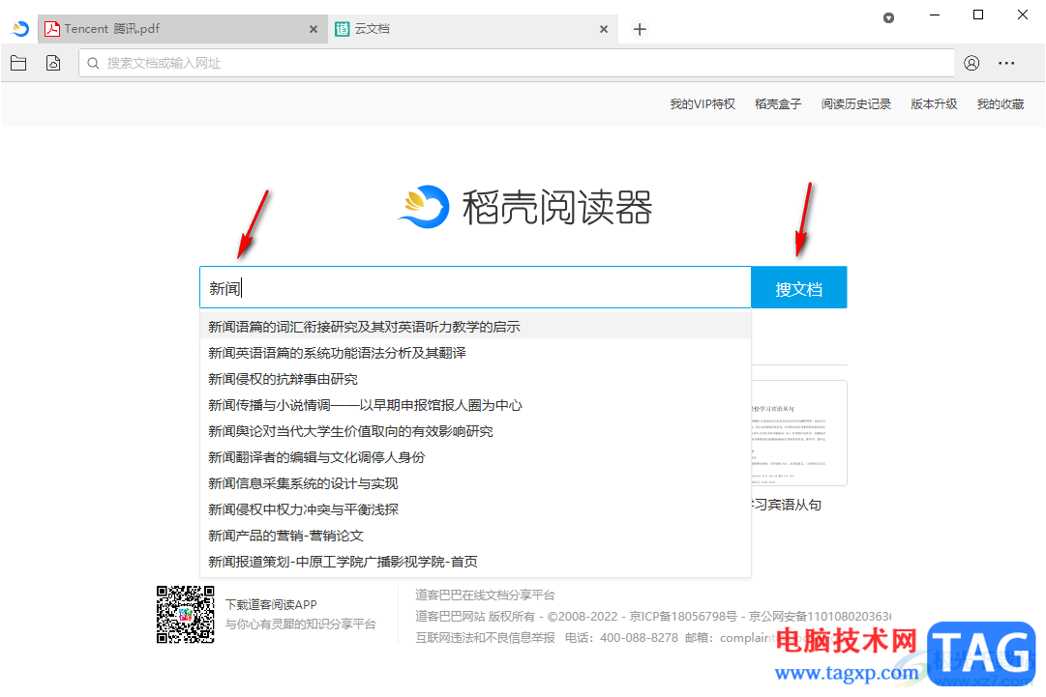Select suggestion 新闻翻译者的编辑与文化调停人身份
The width and height of the screenshot is (1046, 697).
[x=476, y=457]
